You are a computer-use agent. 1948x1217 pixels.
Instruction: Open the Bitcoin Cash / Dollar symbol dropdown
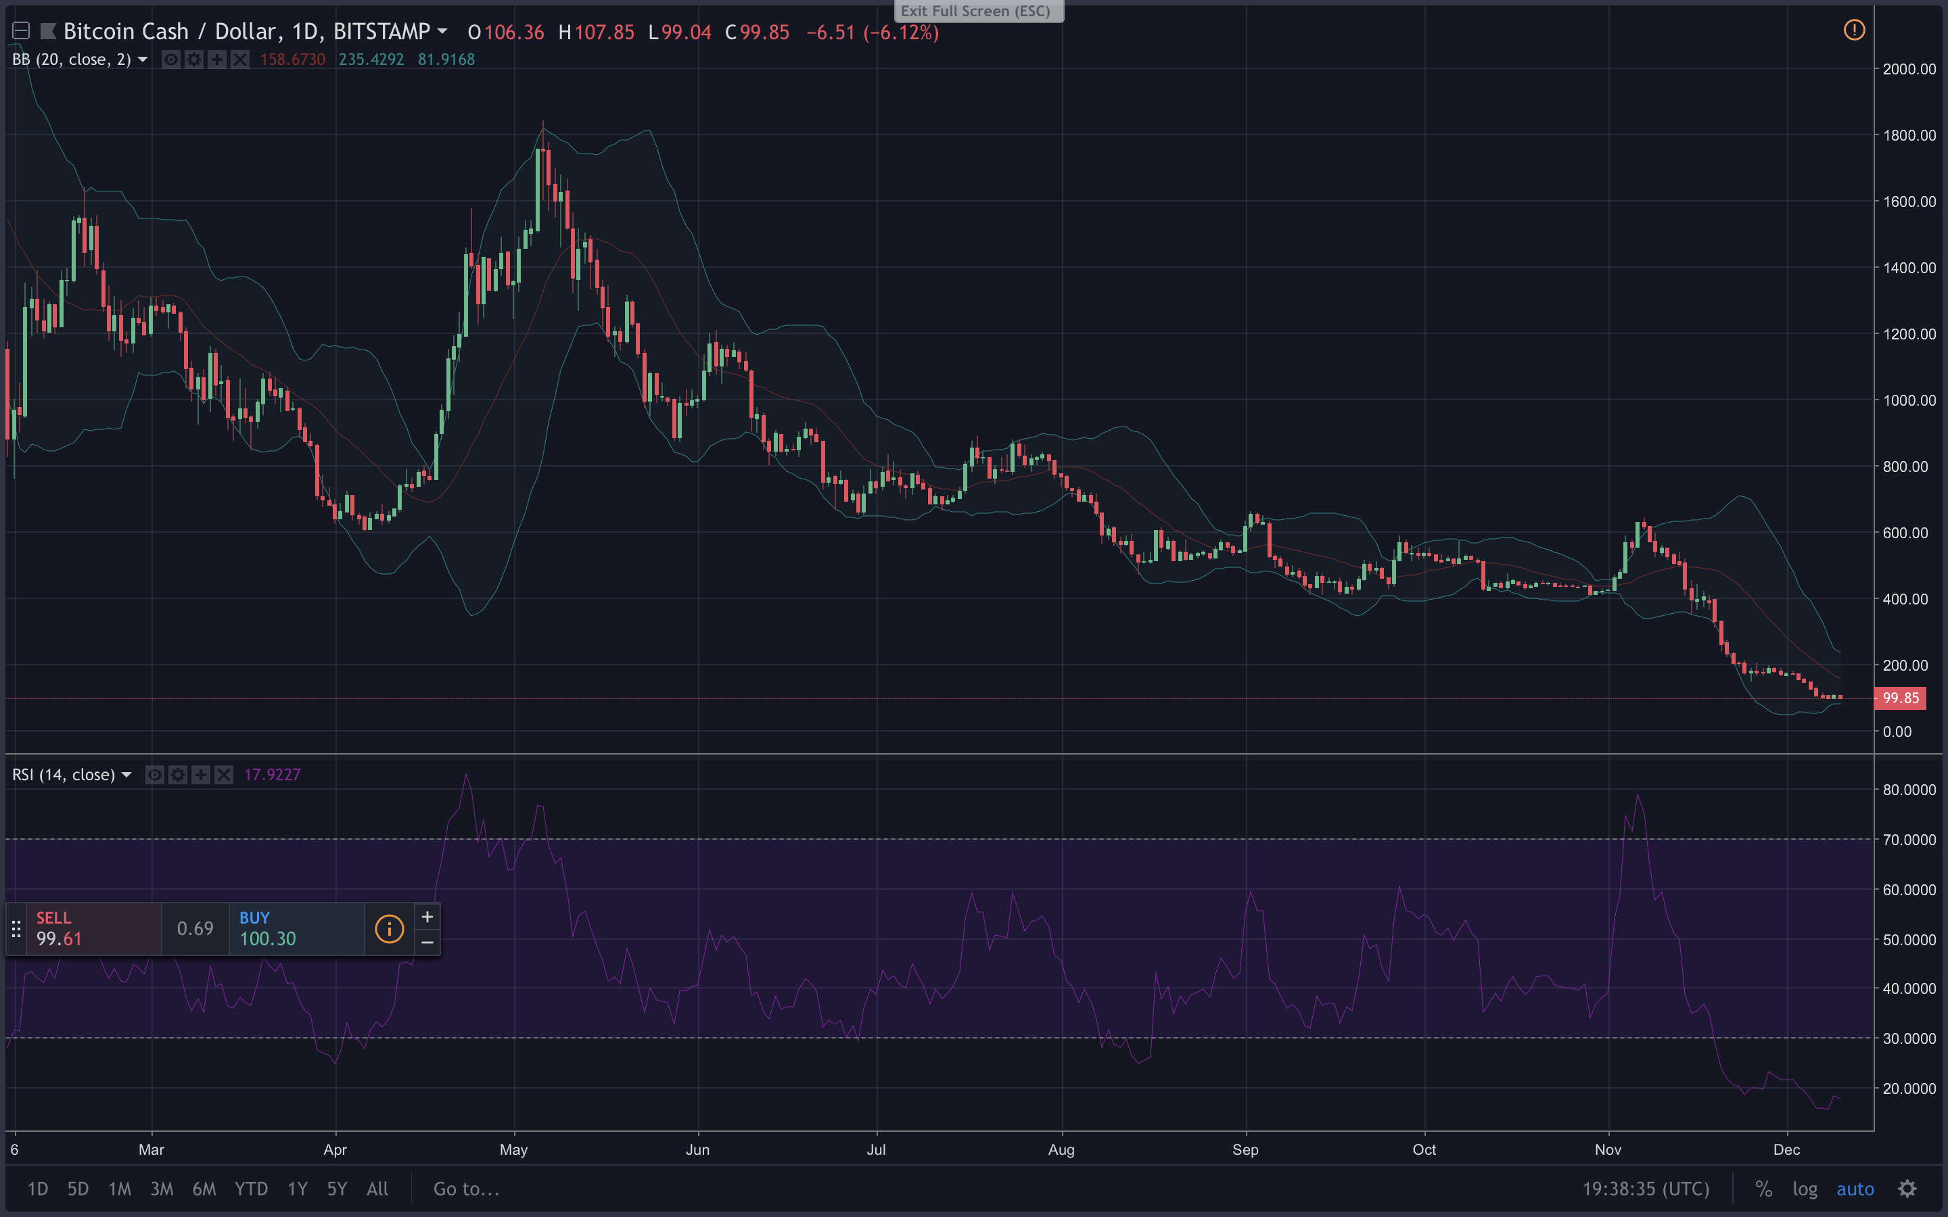click(x=442, y=31)
